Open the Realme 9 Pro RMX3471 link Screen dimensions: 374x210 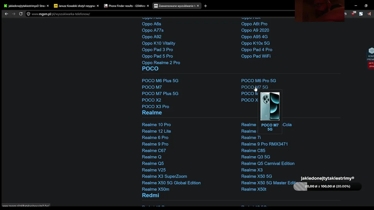pyautogui.click(x=265, y=144)
